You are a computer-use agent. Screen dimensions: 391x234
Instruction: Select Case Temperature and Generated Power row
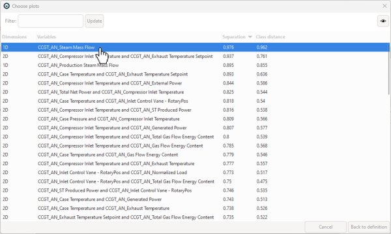195,200
